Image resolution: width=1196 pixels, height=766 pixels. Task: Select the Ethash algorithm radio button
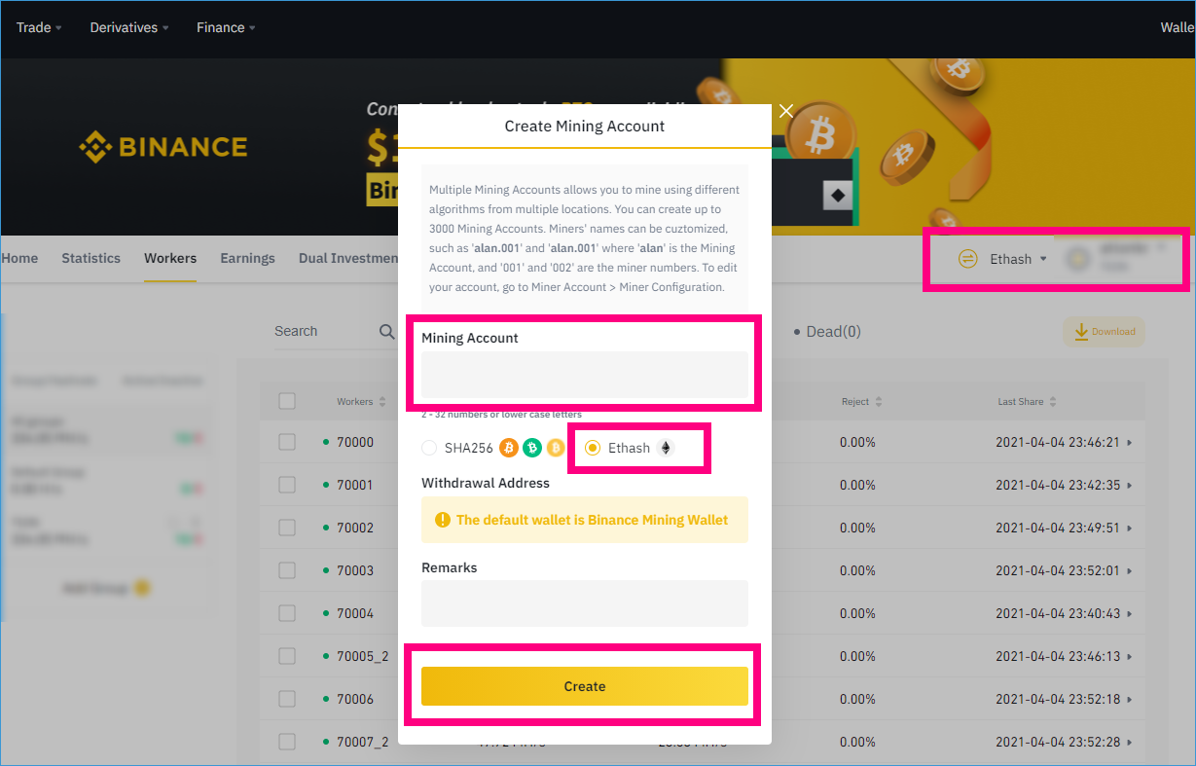click(x=593, y=448)
